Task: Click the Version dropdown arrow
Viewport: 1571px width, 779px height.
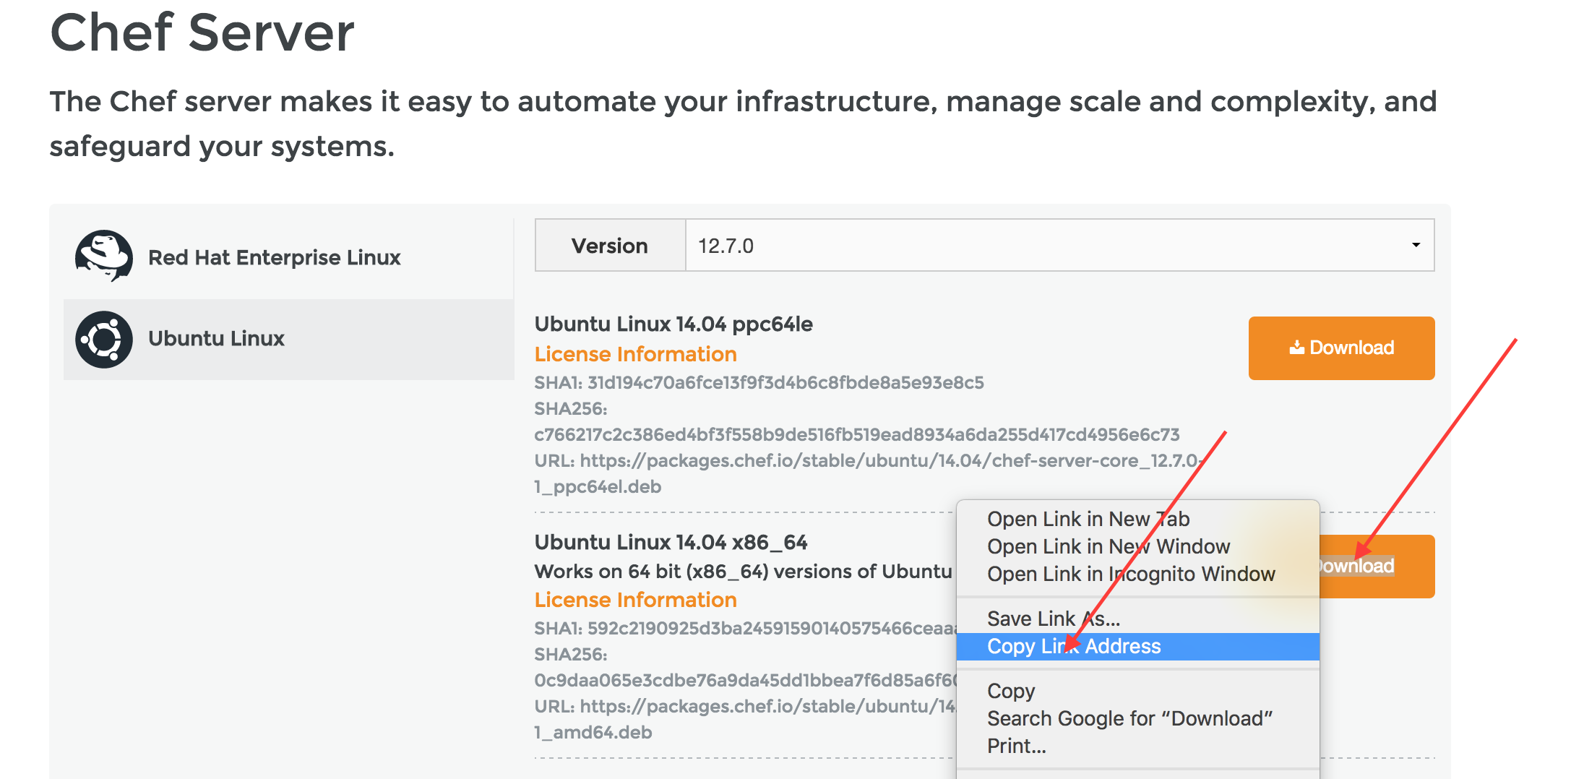Action: pos(1416,245)
